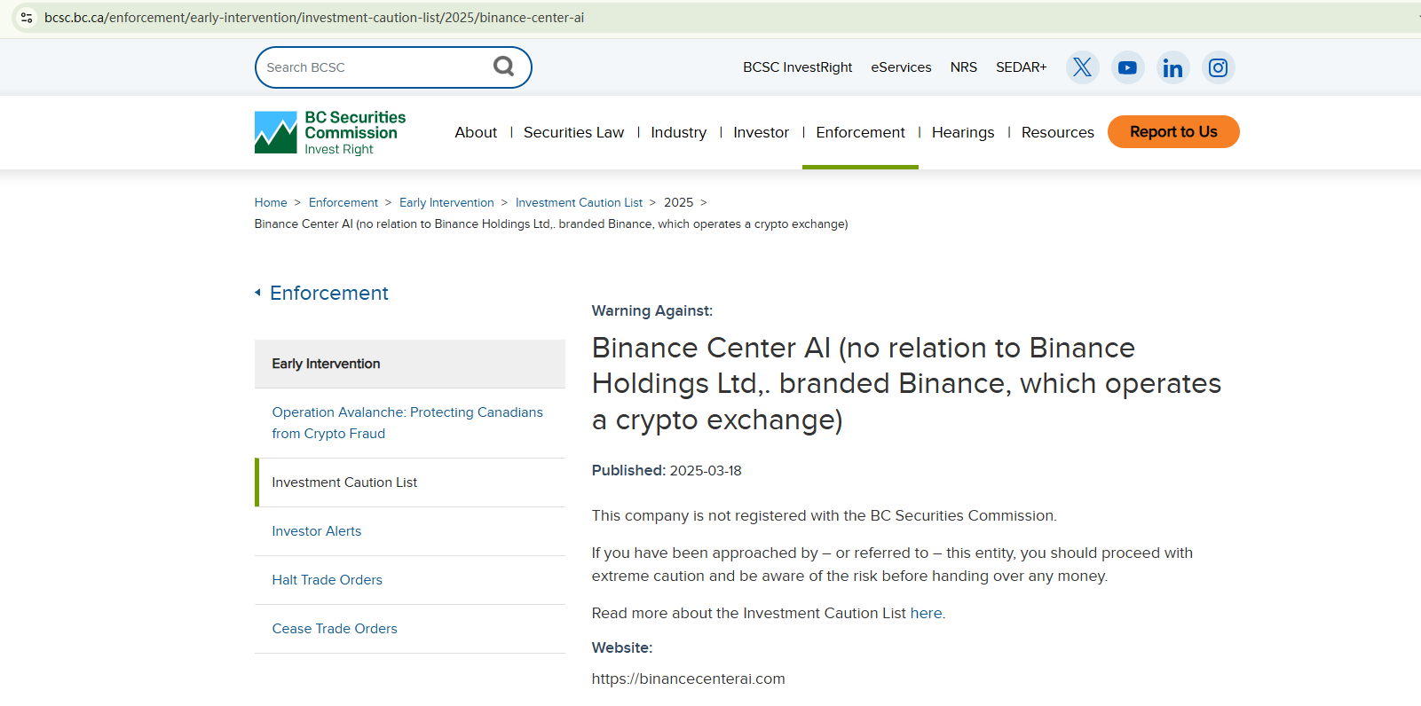Viewport: 1421px width, 706px height.
Task: Open the Securities Law menu
Action: (573, 132)
